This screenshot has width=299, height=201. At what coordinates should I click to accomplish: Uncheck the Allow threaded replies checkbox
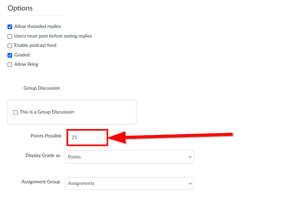(10, 27)
